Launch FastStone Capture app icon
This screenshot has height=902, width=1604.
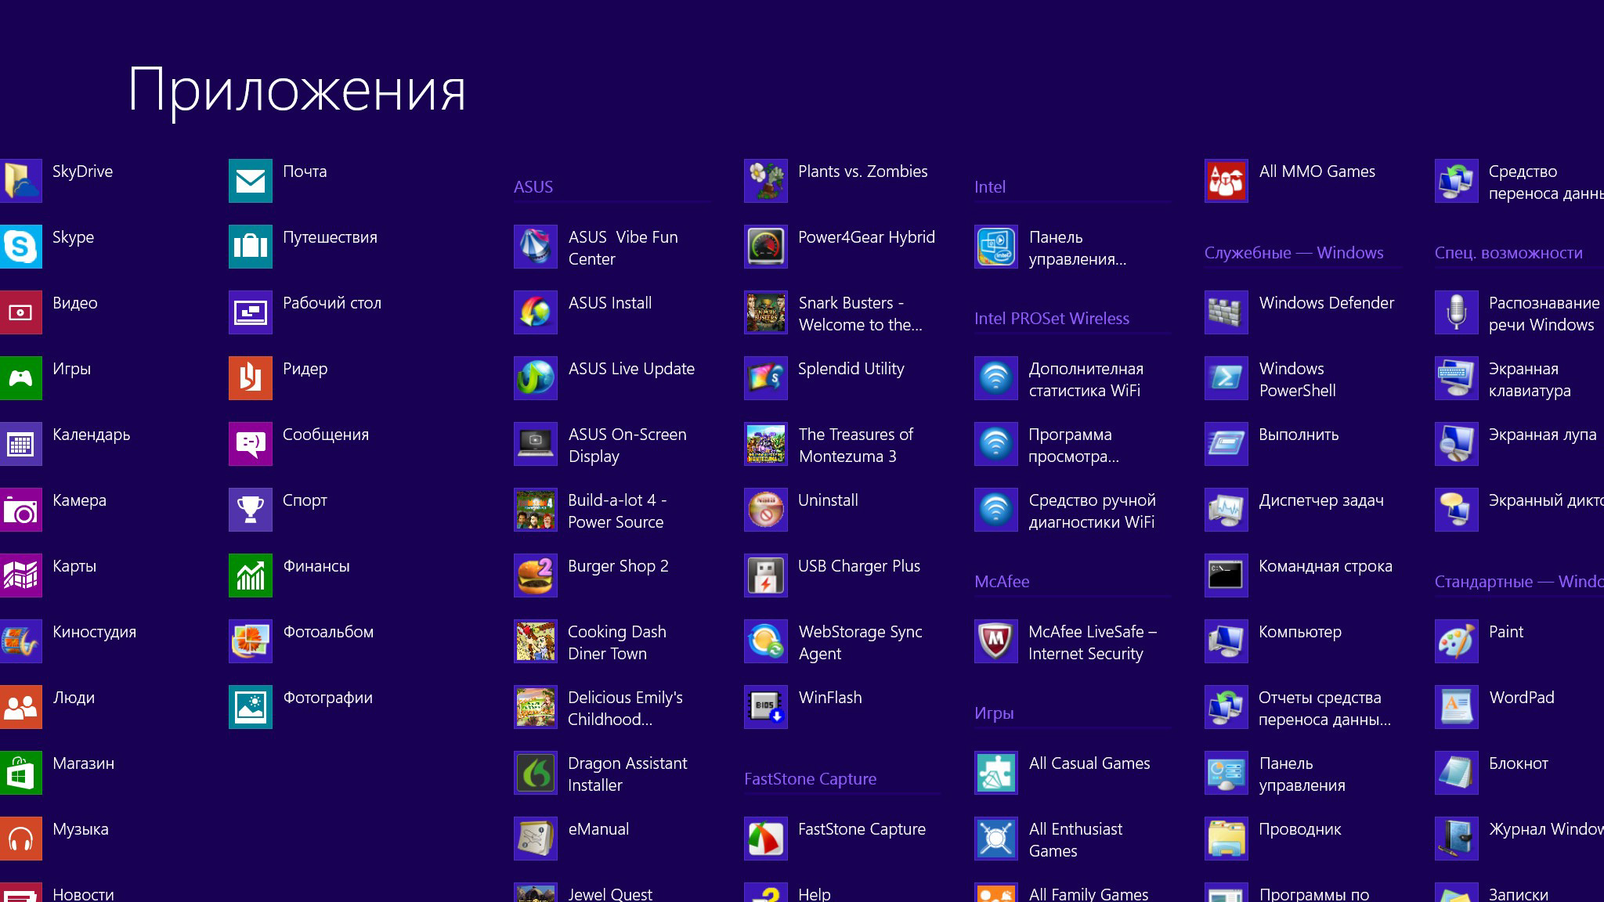click(765, 839)
